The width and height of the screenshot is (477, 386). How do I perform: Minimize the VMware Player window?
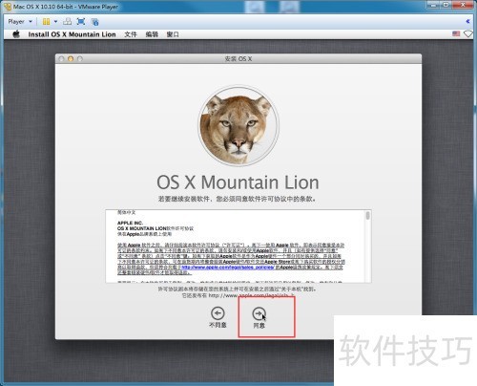(x=434, y=5)
